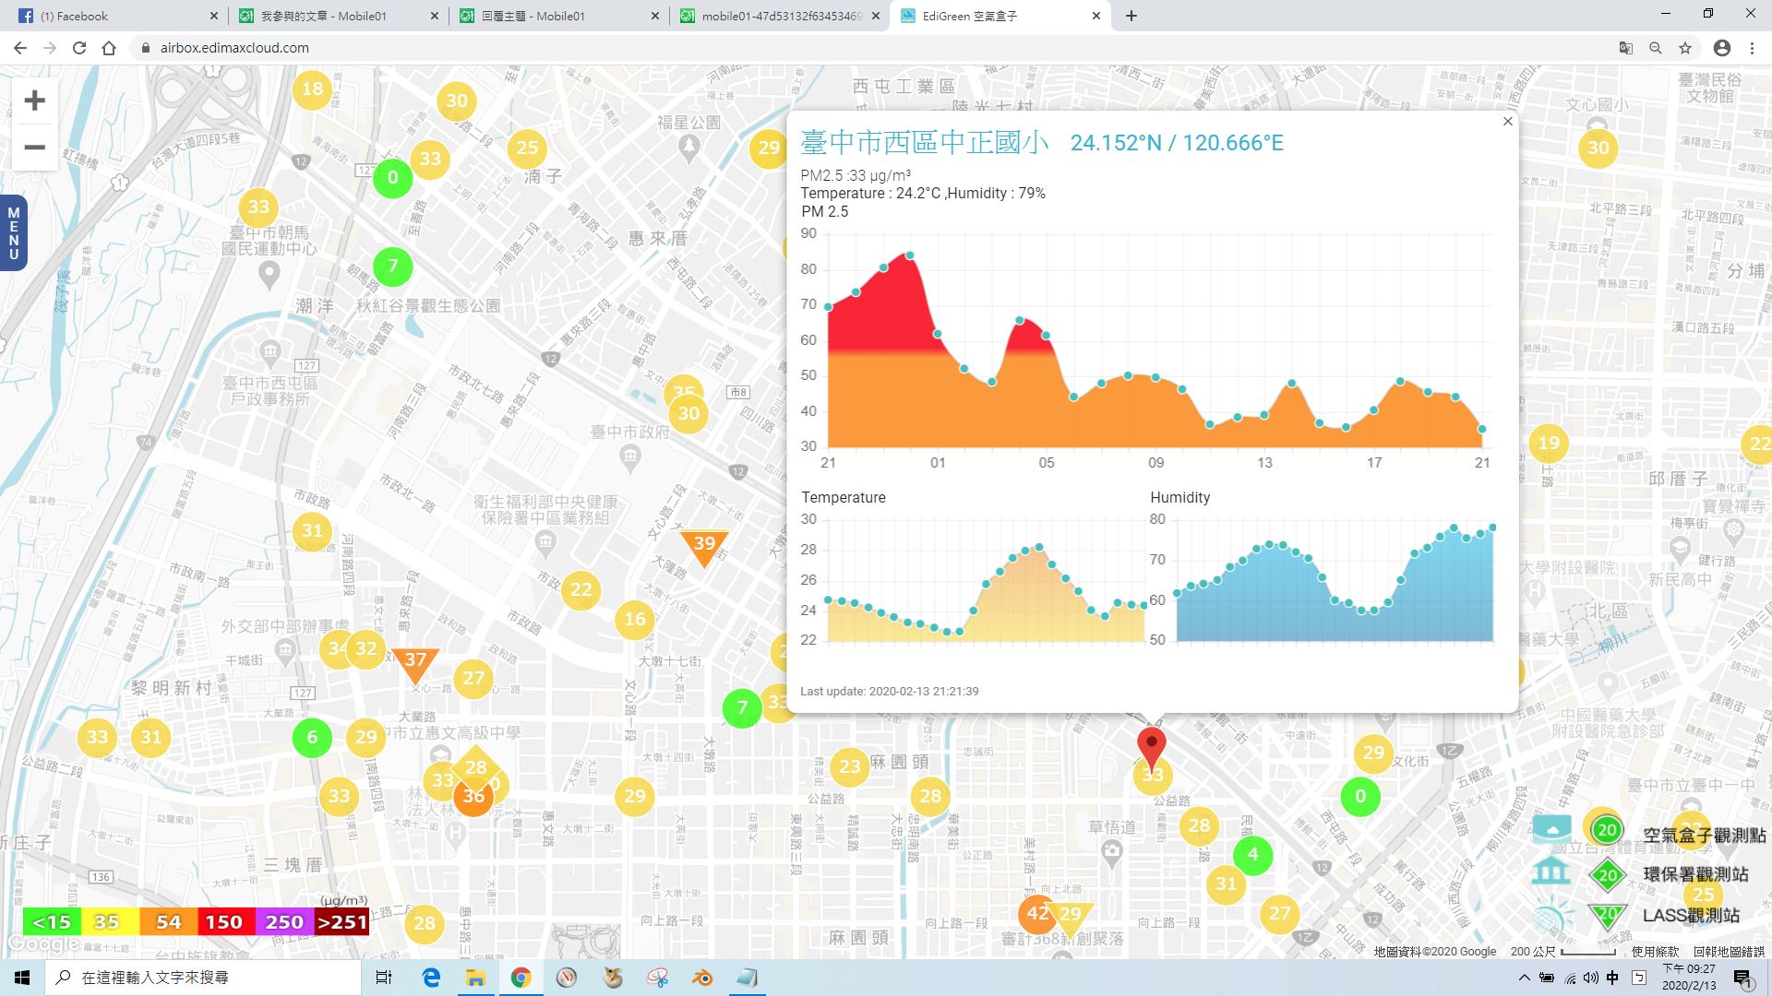Screen dimensions: 1772x996
Task: Select yellow sensor marker 16
Action: click(x=635, y=619)
